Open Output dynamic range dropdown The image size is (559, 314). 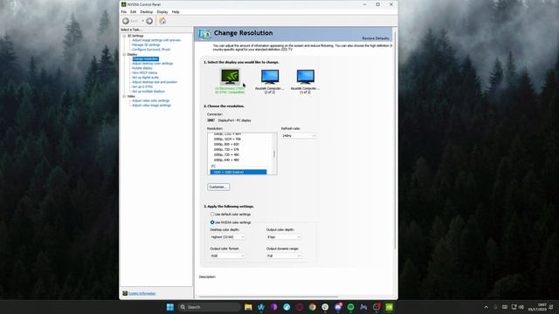pos(283,256)
